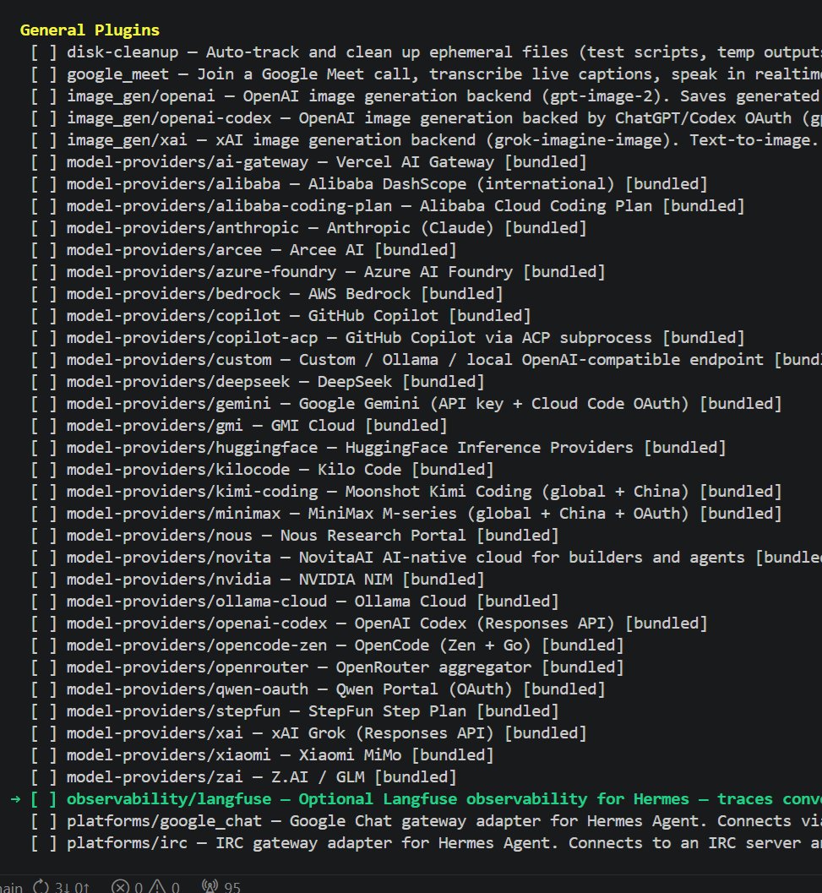The height and width of the screenshot is (893, 822).
Task: Toggle the image_gen/xai plugin checkbox
Action: tap(44, 140)
